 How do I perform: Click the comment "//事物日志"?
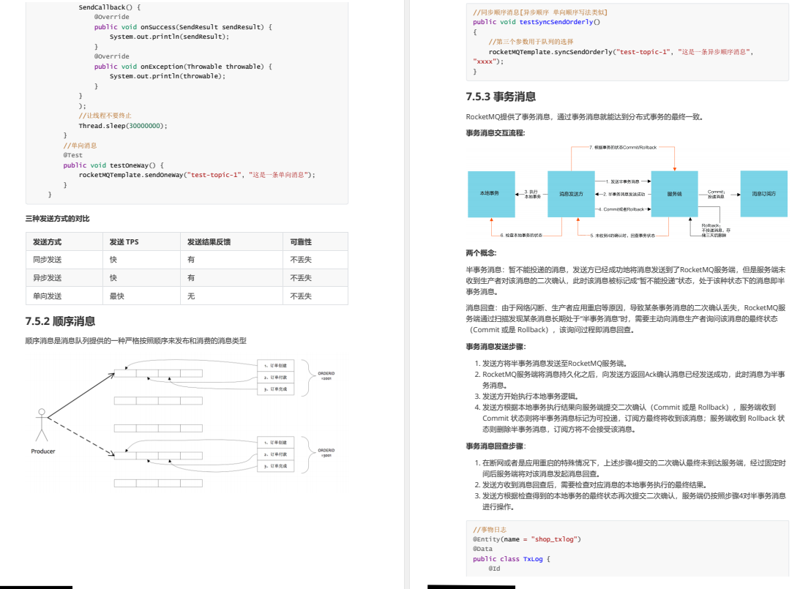[x=490, y=530]
